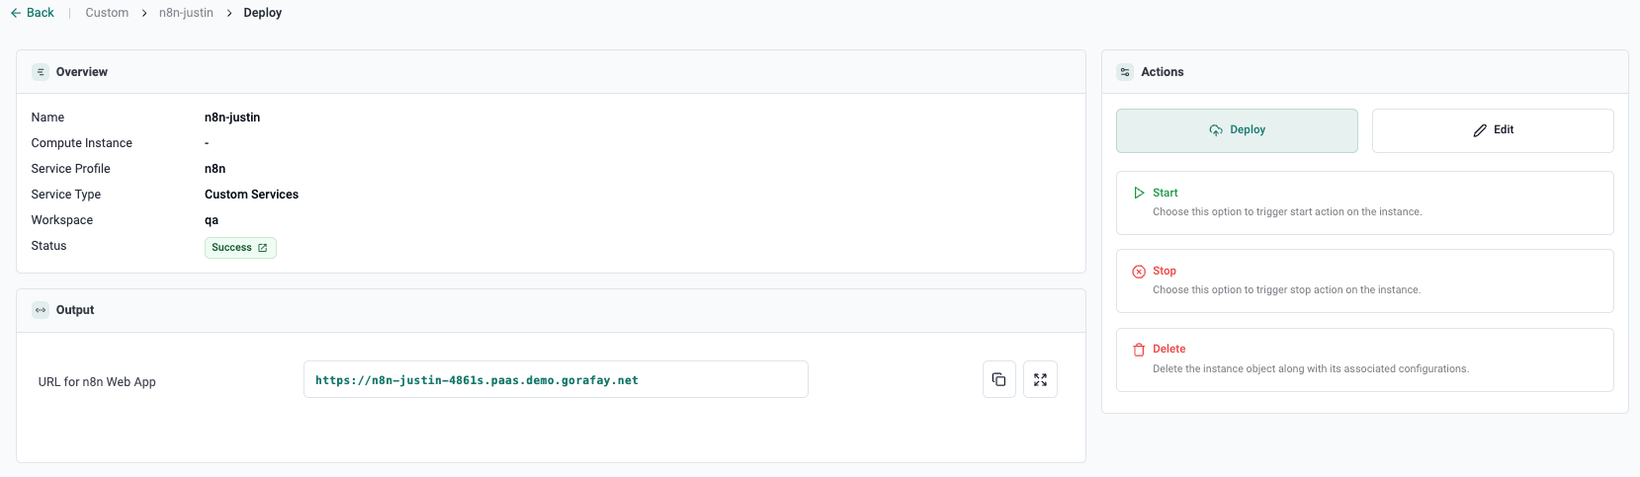
Task: Select the Delete action card
Action: click(x=1364, y=359)
